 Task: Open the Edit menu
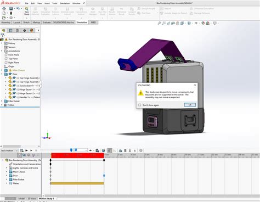tap(33, 3)
